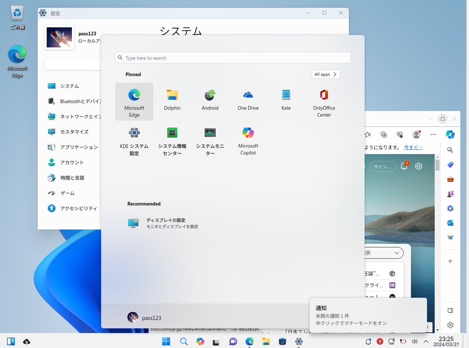This screenshot has height=348, width=469.
Task: Select Microsoft Edge desktop shortcut
Action: click(17, 62)
